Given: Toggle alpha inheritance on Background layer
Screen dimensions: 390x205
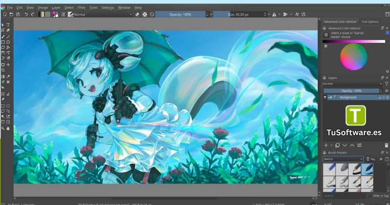Looking at the screenshot, I should [x=384, y=98].
